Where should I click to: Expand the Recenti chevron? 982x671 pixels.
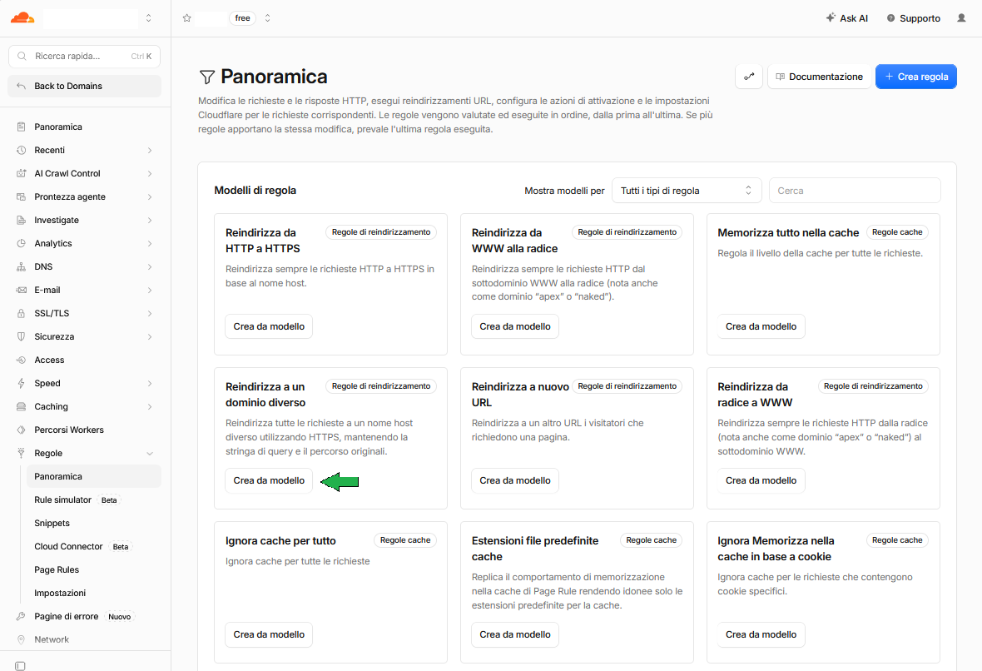click(x=150, y=151)
